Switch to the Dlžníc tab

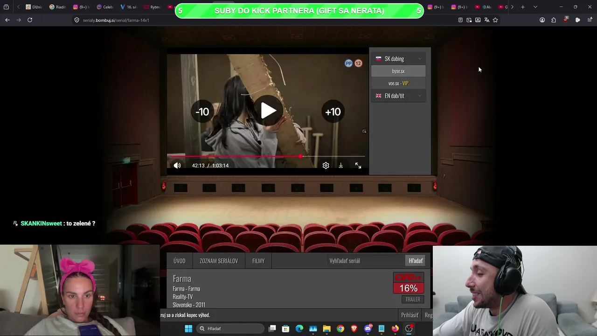(34, 7)
